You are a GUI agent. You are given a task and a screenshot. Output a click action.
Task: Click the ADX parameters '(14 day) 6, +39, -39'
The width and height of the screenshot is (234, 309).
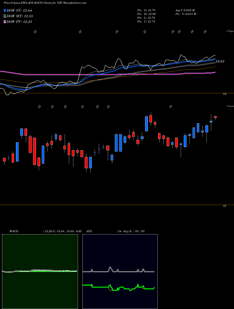point(131,231)
